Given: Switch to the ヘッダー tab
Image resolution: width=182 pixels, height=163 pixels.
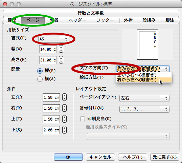Looking at the screenshot, I should (x=78, y=20).
